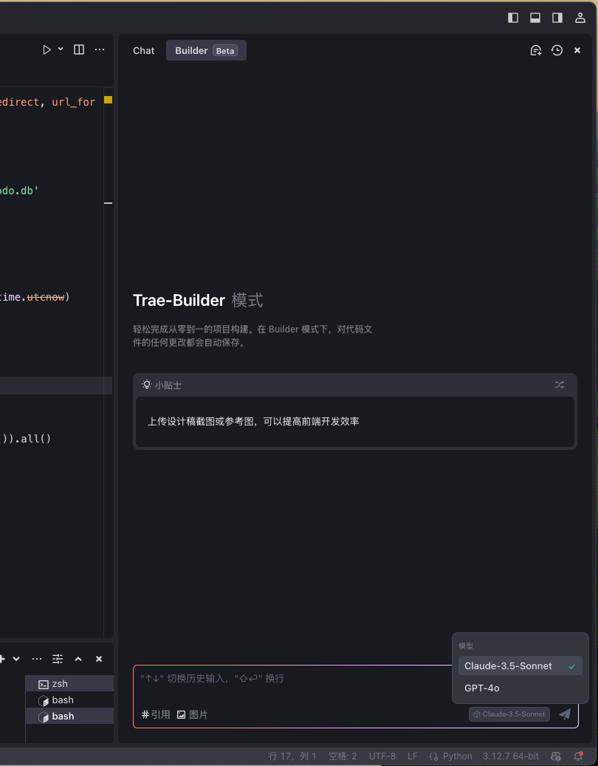Viewport: 598px width, 766px height.
Task: Open terminal panel more actions ellipsis
Action: pos(37,659)
